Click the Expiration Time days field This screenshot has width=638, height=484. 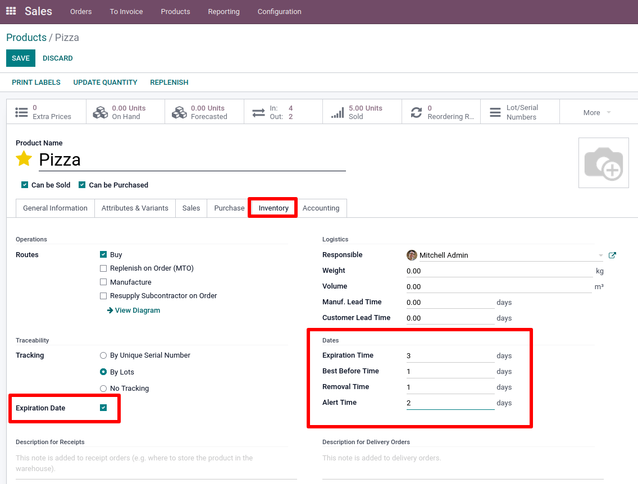(x=450, y=355)
